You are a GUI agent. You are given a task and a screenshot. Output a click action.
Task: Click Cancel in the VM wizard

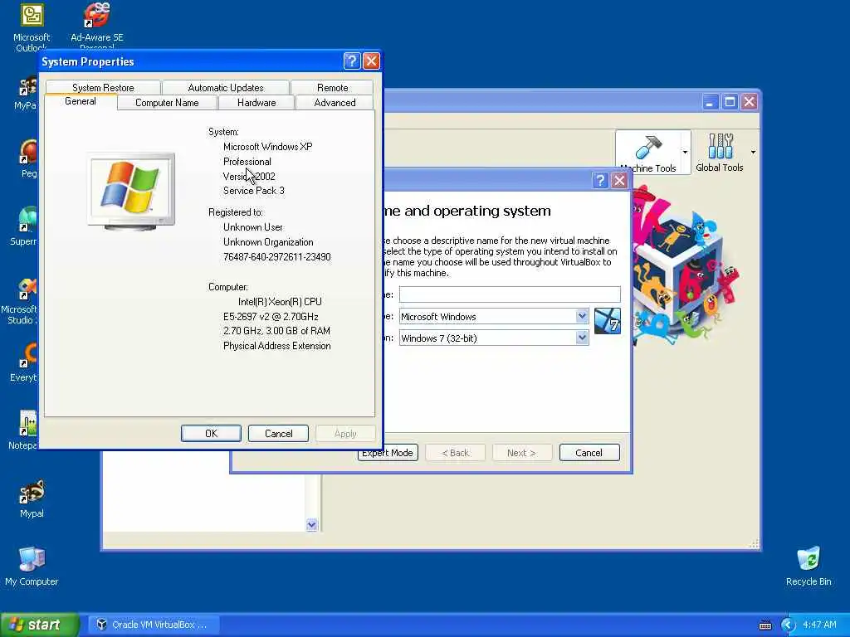click(589, 452)
